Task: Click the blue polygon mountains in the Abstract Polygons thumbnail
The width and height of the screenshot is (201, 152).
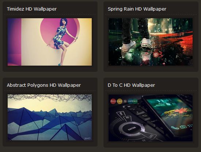Action: 50,124
